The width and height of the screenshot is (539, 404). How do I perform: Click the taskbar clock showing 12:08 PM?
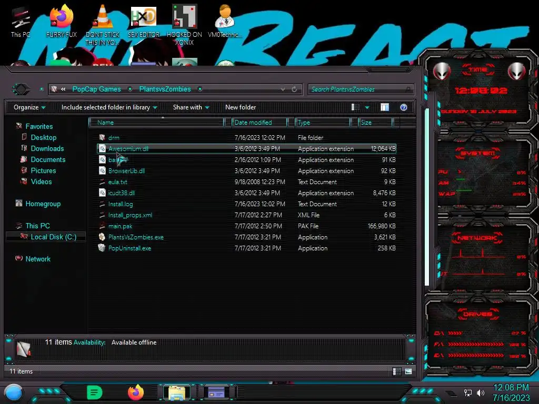(x=511, y=388)
